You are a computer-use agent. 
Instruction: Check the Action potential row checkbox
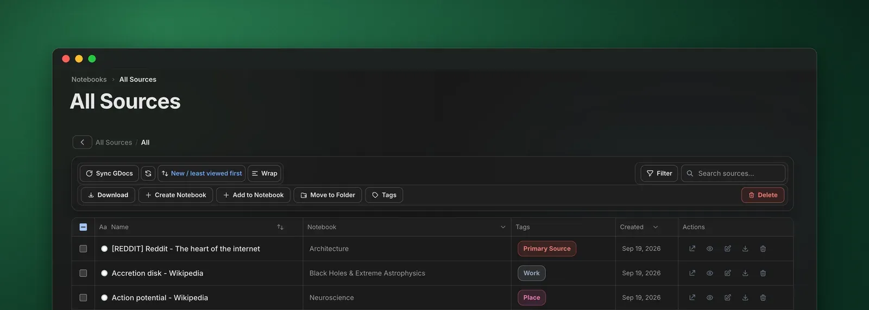click(83, 298)
